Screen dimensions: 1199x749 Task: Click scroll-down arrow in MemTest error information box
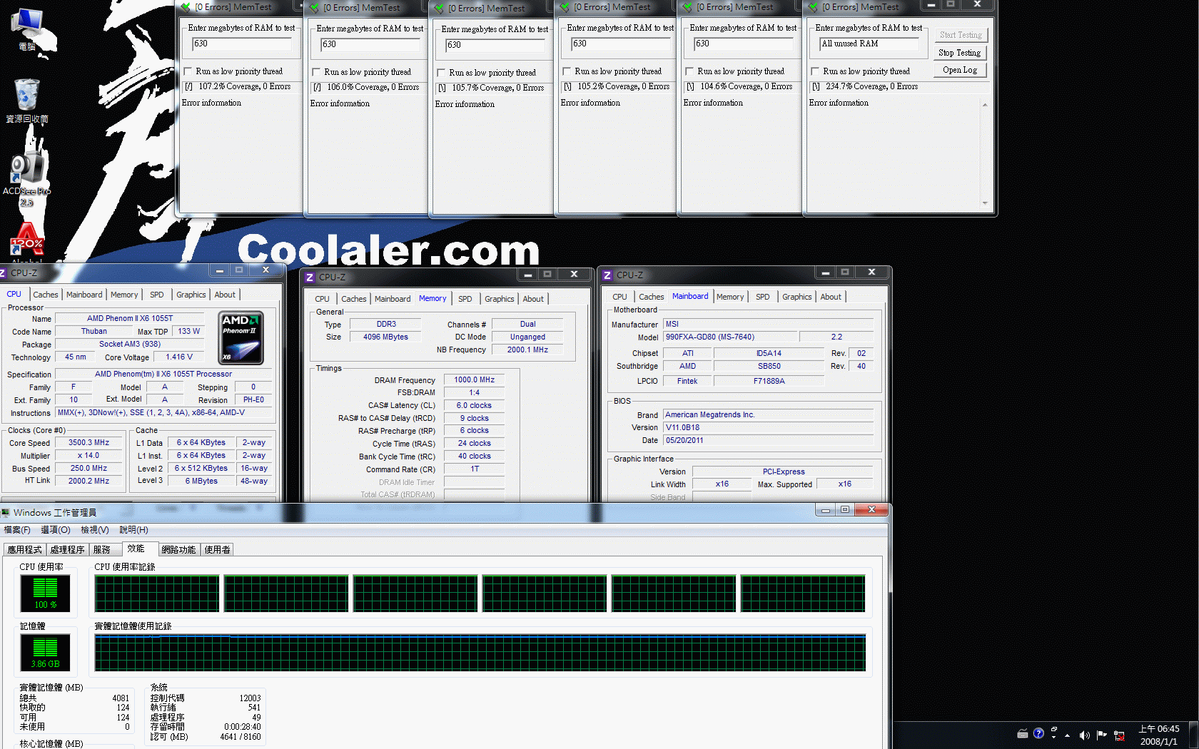(985, 203)
